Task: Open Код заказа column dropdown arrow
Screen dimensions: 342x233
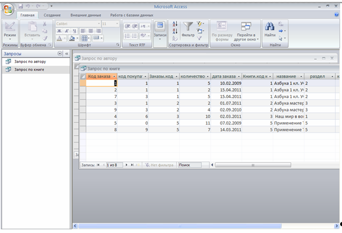Action: (x=114, y=76)
